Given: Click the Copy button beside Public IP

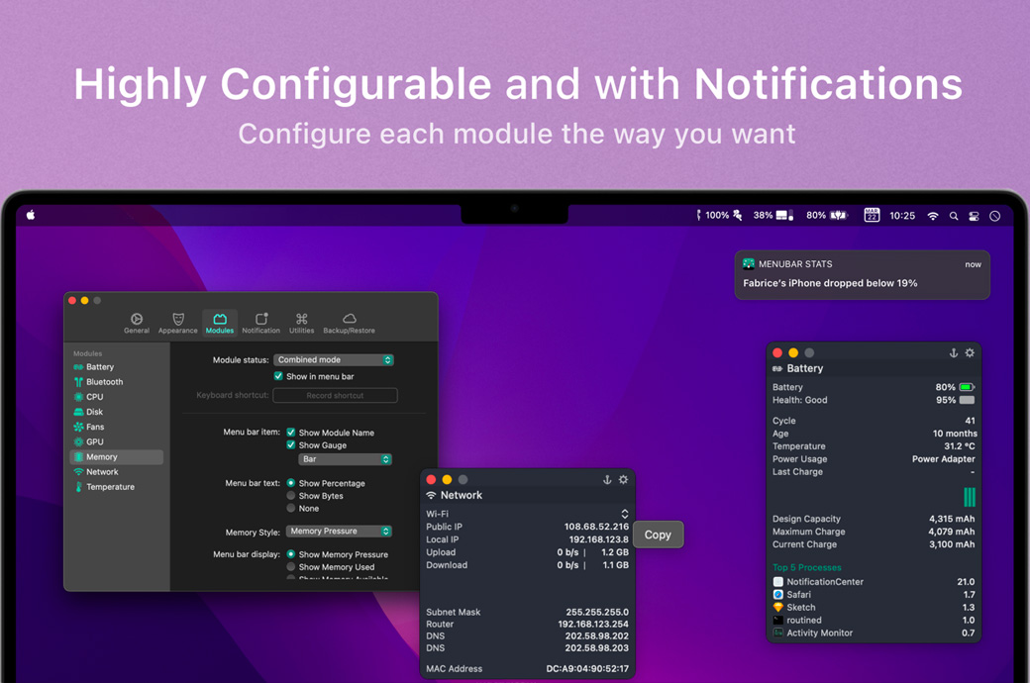Looking at the screenshot, I should point(658,535).
